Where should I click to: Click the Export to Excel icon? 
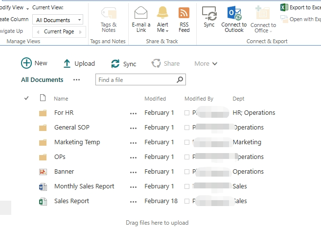[284, 7]
